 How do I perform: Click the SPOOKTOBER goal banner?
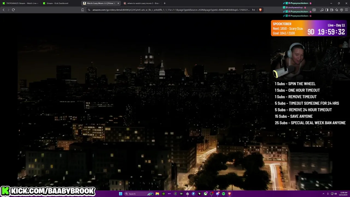pyautogui.click(x=309, y=28)
